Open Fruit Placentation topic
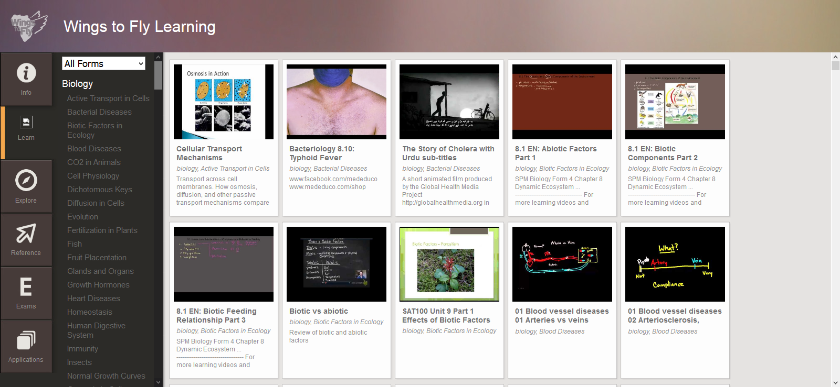 [x=97, y=258]
